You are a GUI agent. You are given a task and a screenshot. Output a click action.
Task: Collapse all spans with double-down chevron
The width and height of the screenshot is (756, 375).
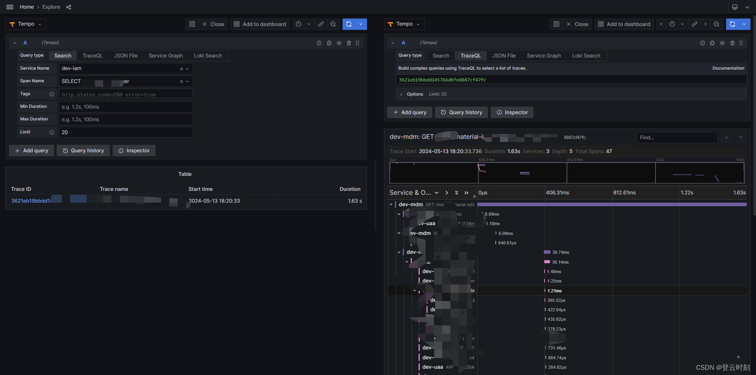[456, 193]
